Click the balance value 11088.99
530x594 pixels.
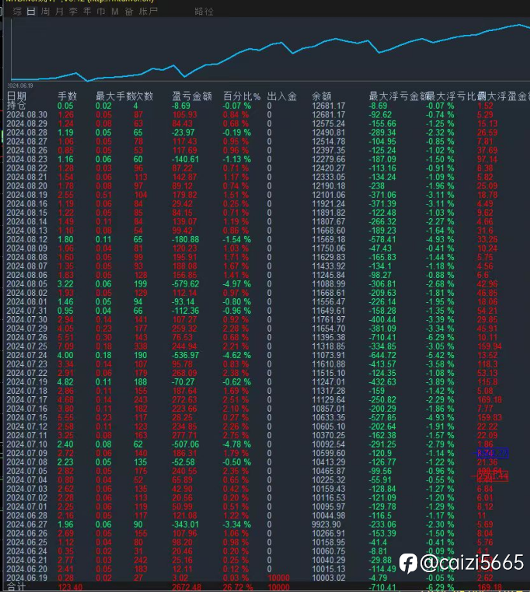(x=329, y=283)
